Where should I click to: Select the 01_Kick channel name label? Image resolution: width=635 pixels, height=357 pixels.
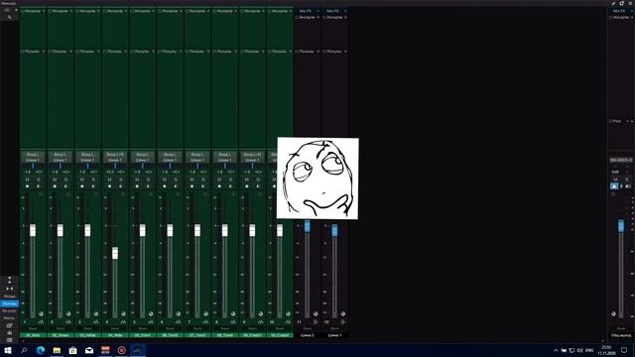tap(33, 335)
